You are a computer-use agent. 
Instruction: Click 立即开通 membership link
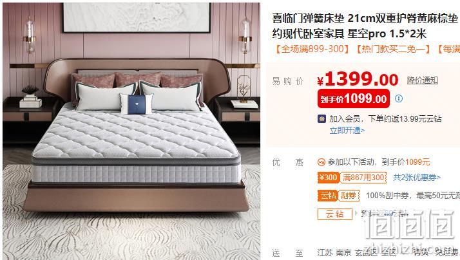point(347,131)
